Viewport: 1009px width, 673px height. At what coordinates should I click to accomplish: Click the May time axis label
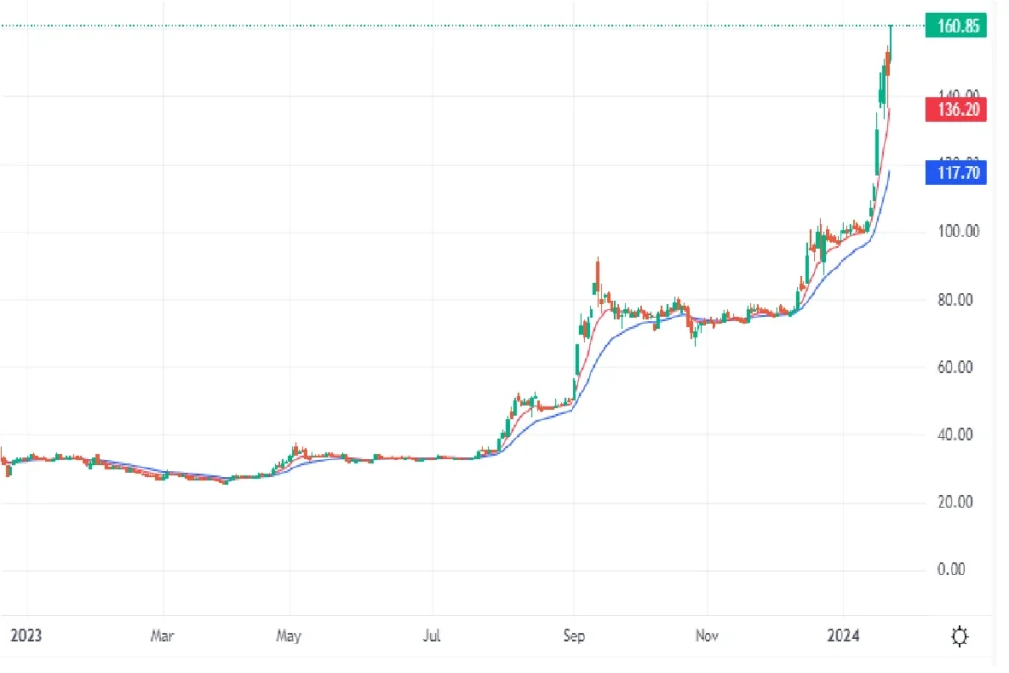(x=289, y=636)
